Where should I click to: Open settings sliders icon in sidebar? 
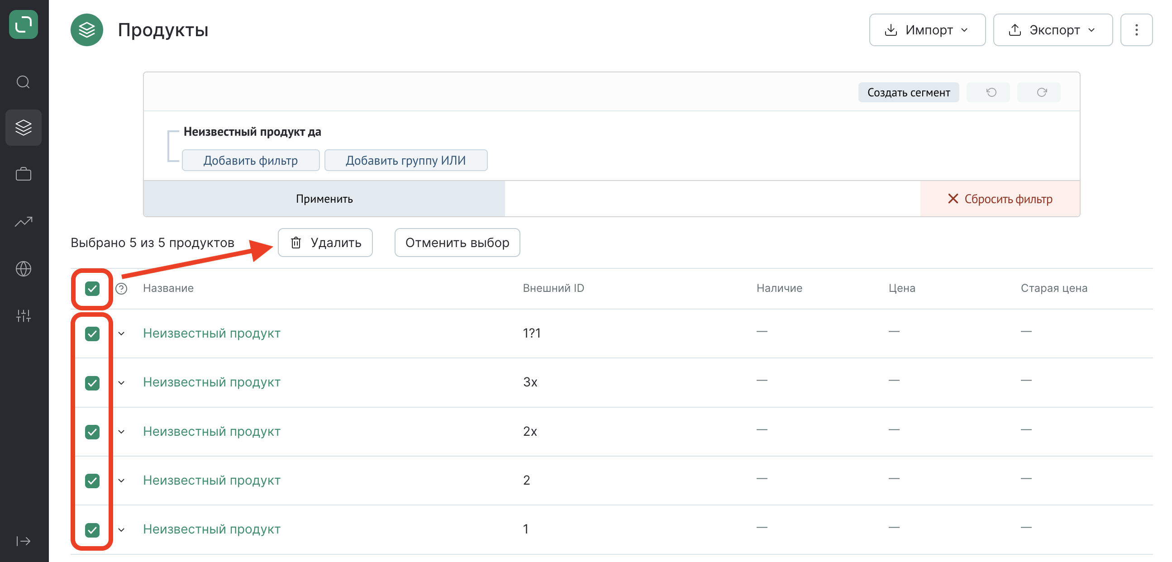[23, 316]
